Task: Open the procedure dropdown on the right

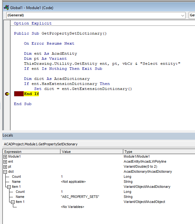Action: (192, 15)
